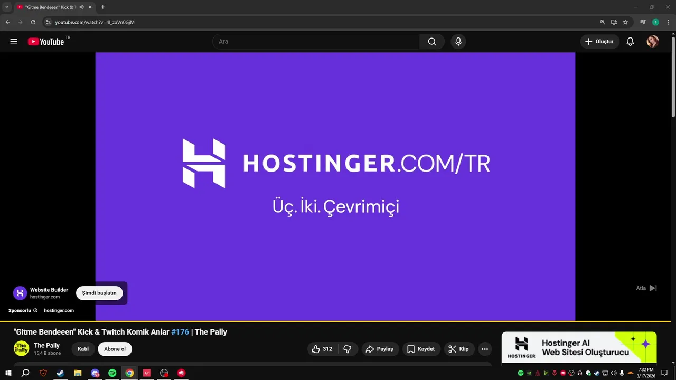Reload the YouTube page
The height and width of the screenshot is (380, 676).
tap(33, 22)
